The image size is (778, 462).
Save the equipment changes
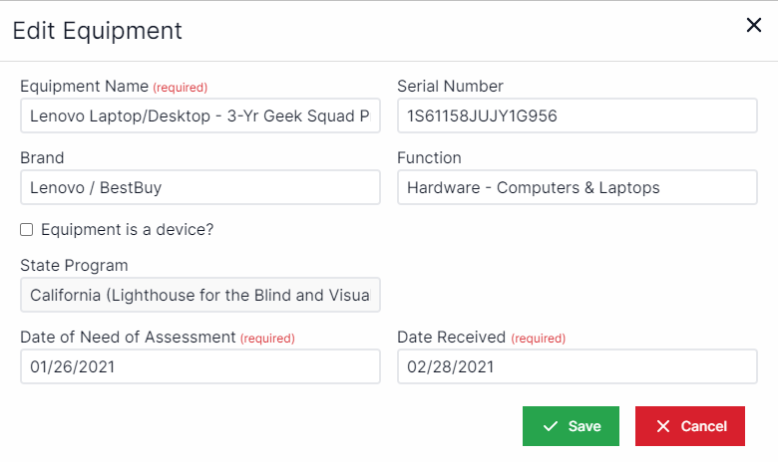click(x=571, y=426)
